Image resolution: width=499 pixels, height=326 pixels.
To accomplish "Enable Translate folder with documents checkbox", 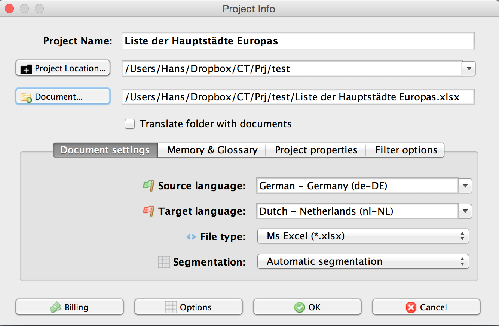I will pos(130,124).
